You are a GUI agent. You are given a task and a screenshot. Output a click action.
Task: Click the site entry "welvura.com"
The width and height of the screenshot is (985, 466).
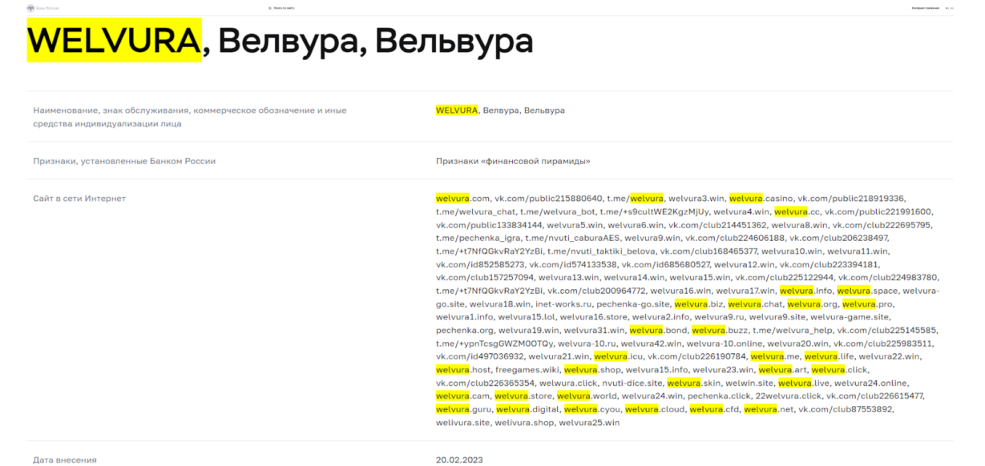point(463,198)
